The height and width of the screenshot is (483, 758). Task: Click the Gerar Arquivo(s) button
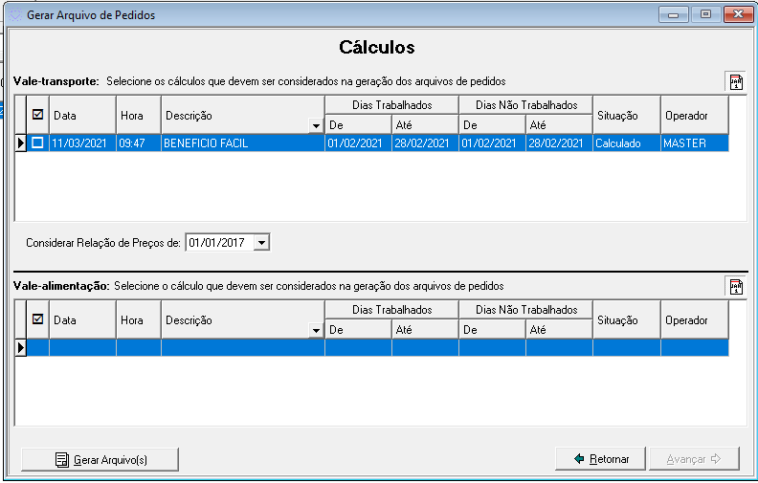[100, 460]
